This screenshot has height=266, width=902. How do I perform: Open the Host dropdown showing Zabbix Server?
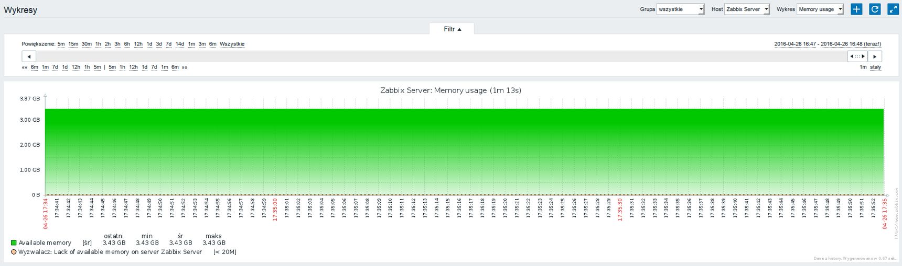point(747,9)
